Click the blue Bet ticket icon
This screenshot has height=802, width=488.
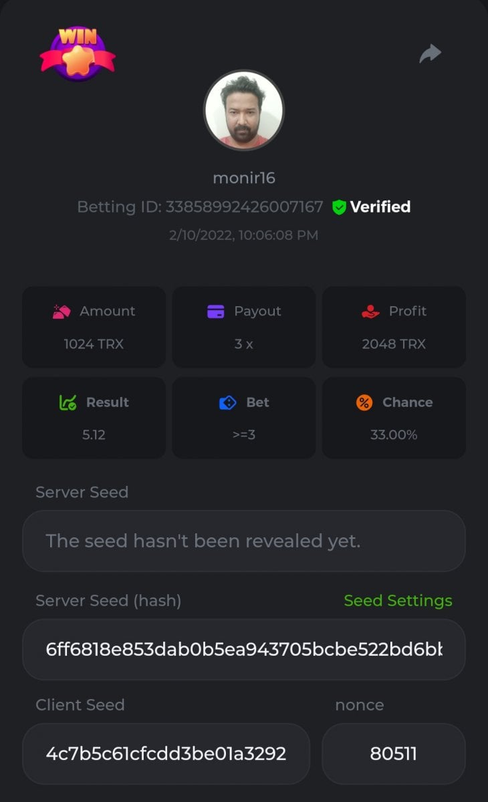pos(228,402)
